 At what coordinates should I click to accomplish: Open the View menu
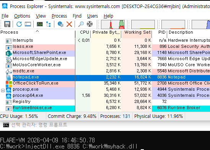coord(41,16)
